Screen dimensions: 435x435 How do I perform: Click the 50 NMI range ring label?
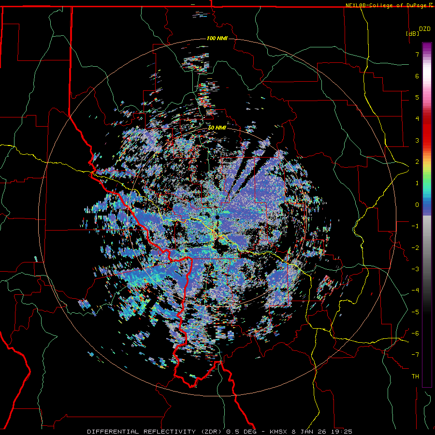(x=217, y=128)
